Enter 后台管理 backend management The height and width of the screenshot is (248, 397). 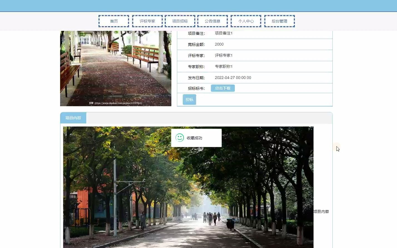[279, 21]
